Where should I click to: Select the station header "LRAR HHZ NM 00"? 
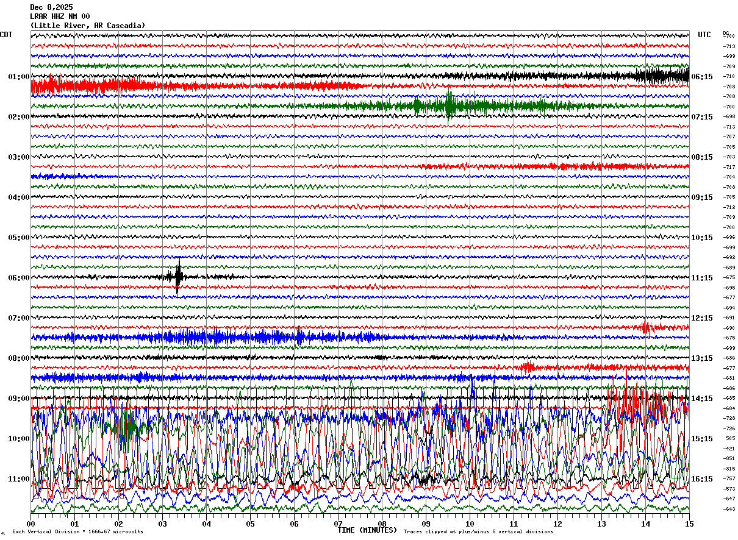(60, 16)
